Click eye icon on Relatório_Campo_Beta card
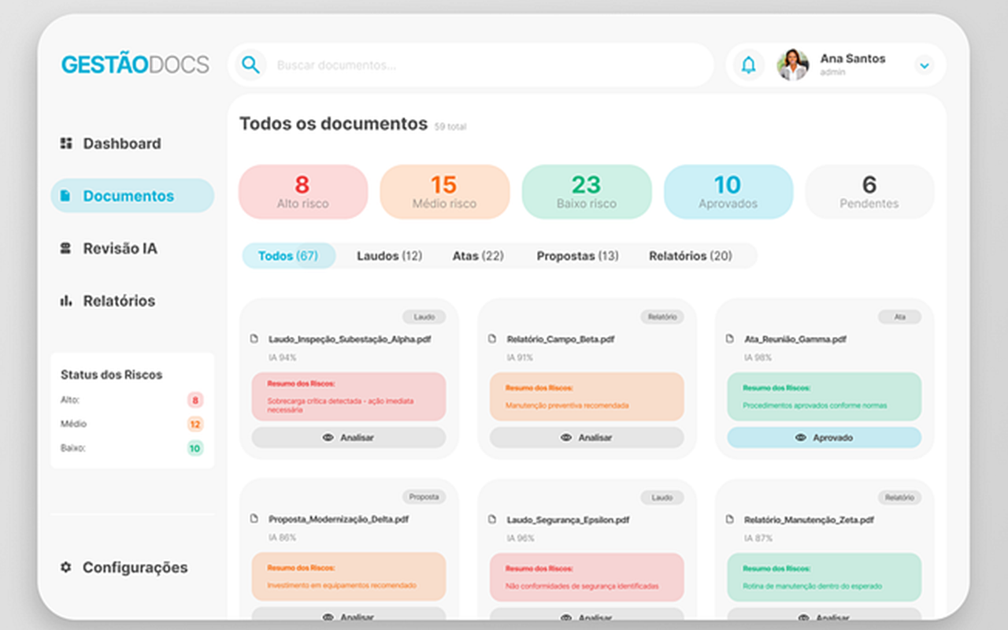This screenshot has width=1008, height=630. 566,438
